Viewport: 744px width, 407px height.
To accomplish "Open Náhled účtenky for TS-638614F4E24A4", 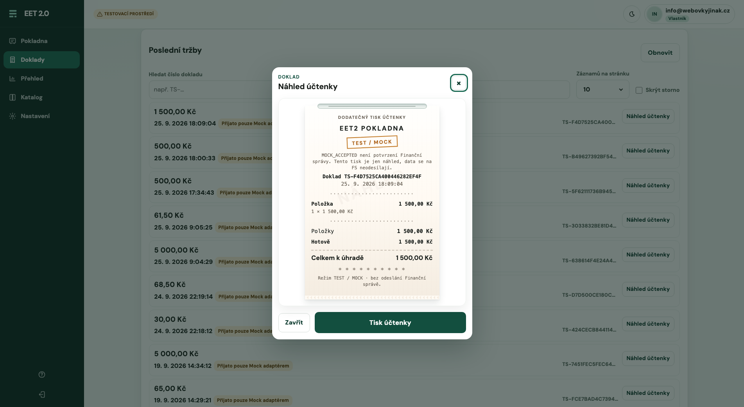I will [648, 255].
